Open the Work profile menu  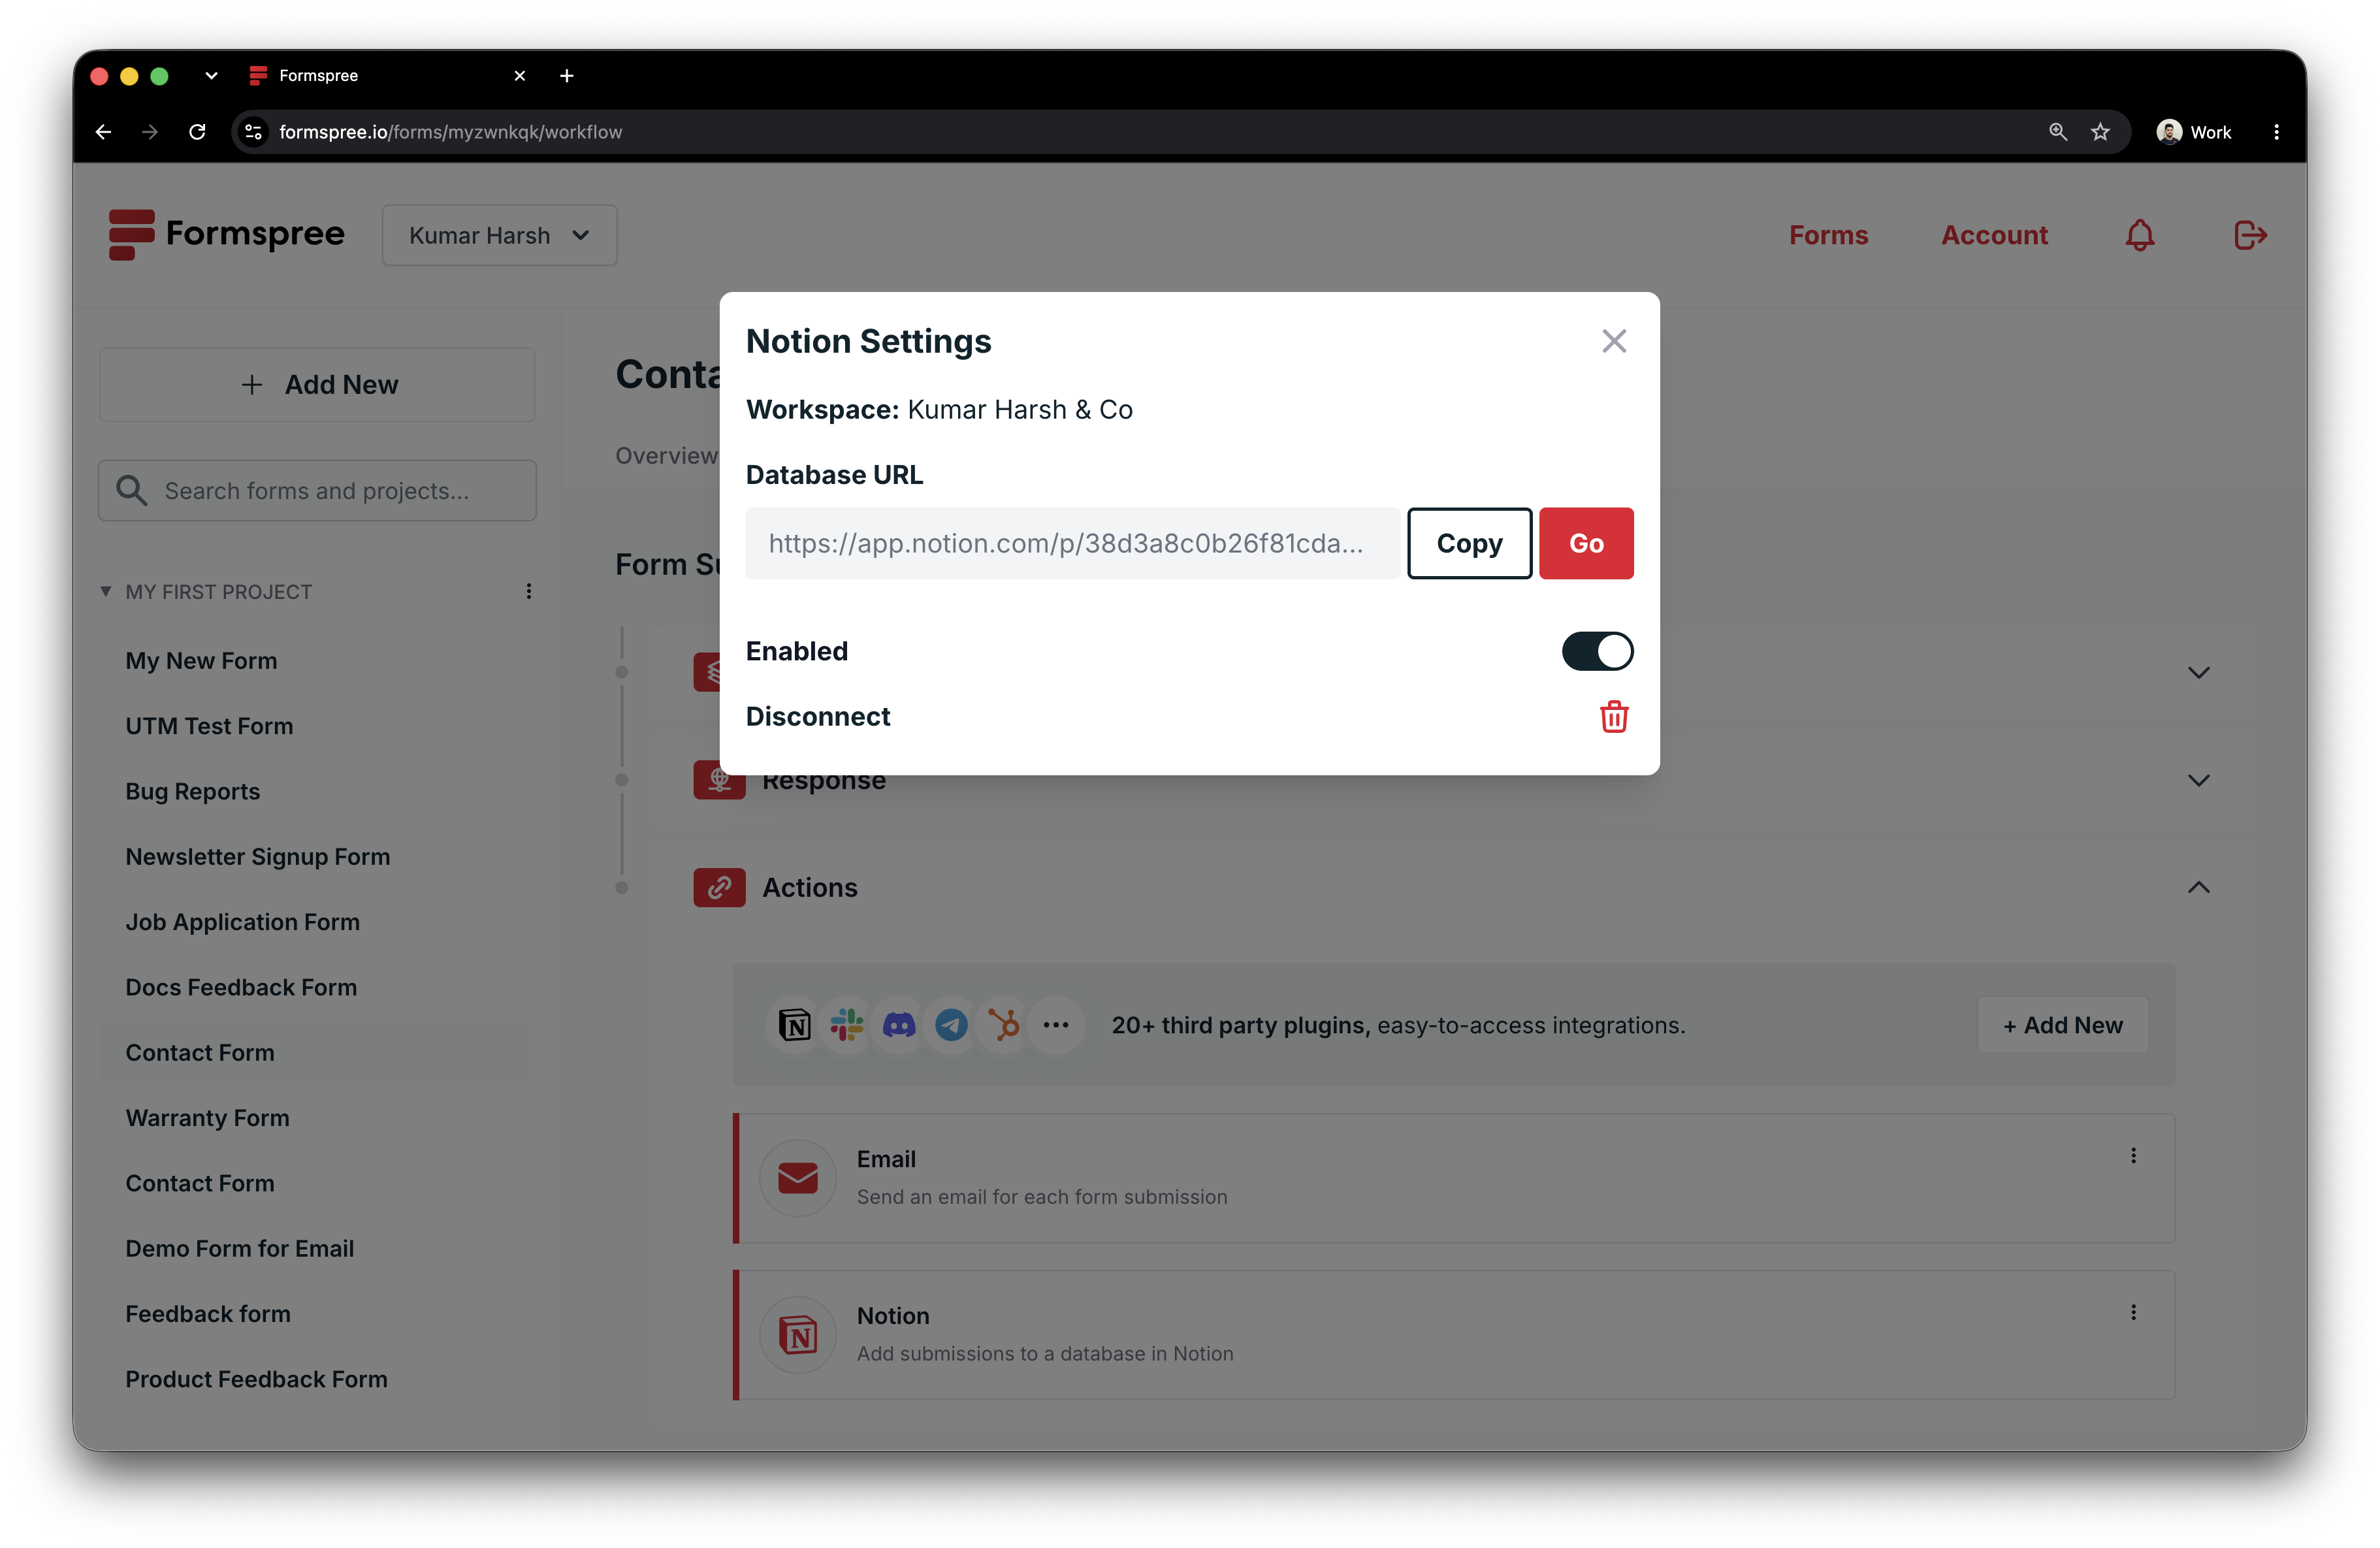(x=2194, y=132)
